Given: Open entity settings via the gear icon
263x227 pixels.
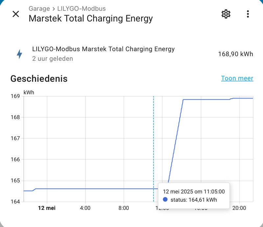Looking at the screenshot, I should [x=226, y=14].
